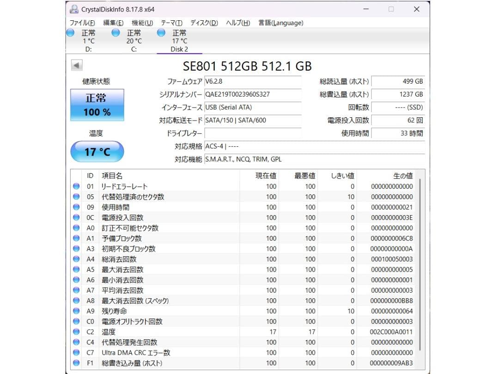
Task: Click the 正常 100% health status button
Action: [97, 104]
